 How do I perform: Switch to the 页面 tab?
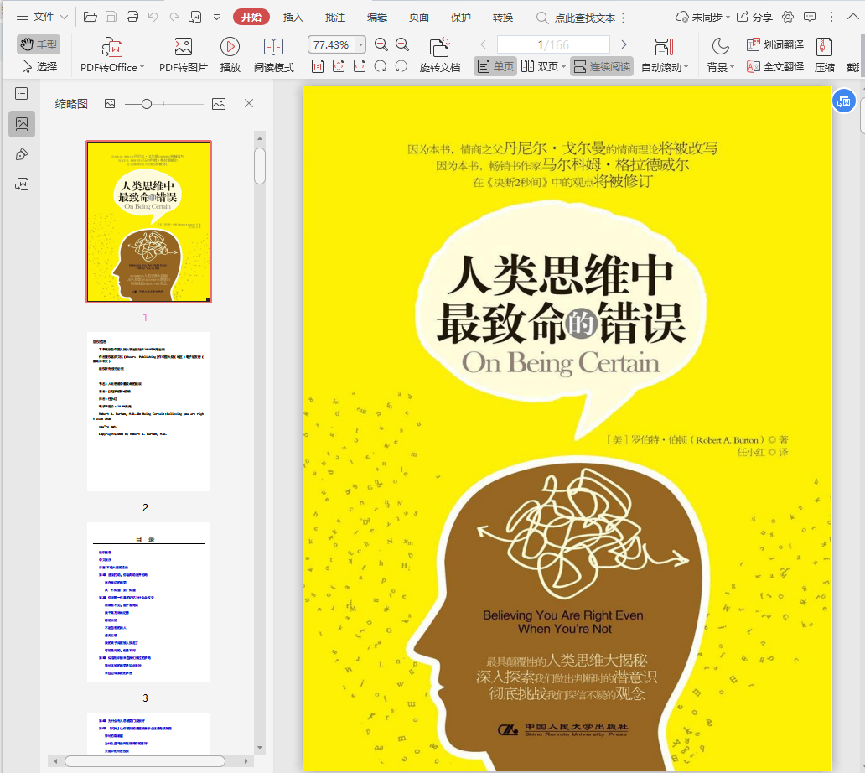coord(419,17)
